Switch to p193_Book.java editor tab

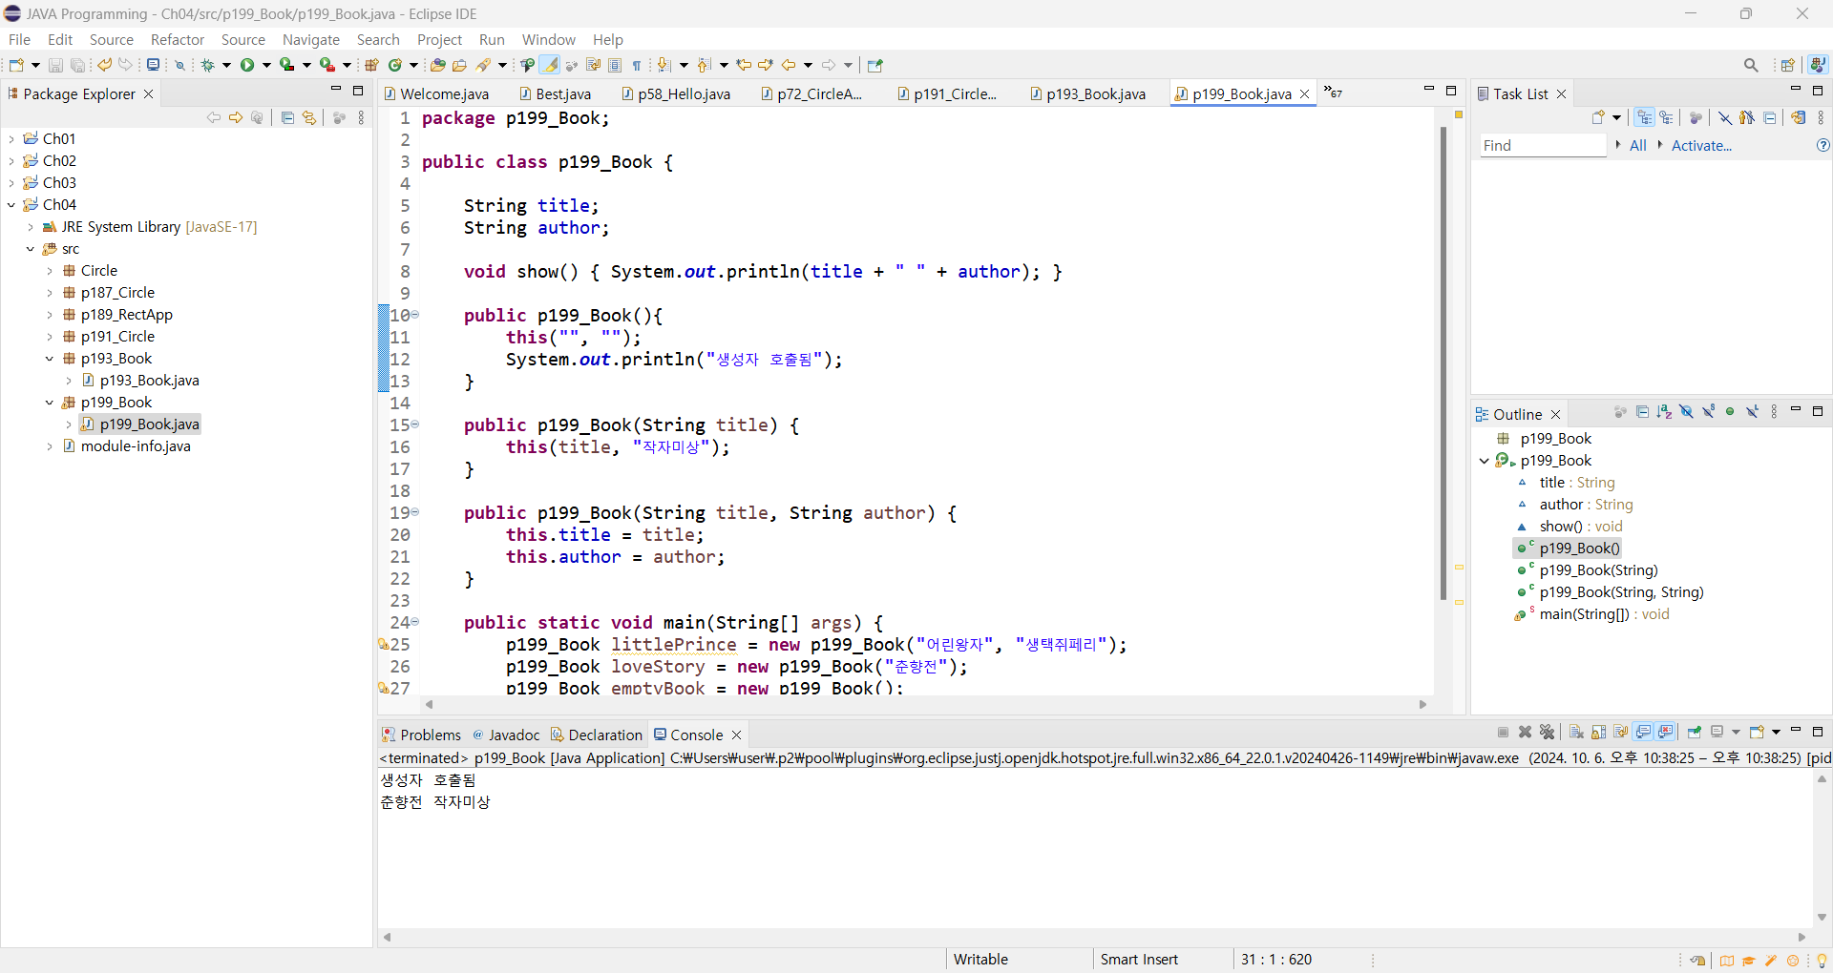(1087, 93)
